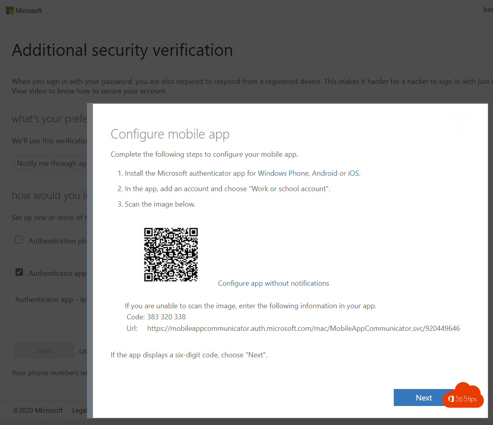Click the mobileappcommunicator URL text
The width and height of the screenshot is (493, 425).
(x=303, y=328)
